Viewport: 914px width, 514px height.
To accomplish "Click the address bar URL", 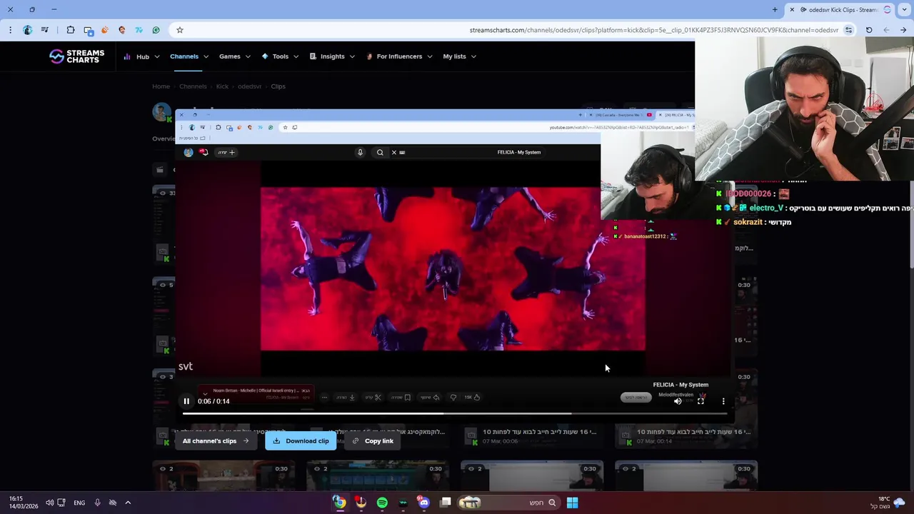I will (x=653, y=30).
